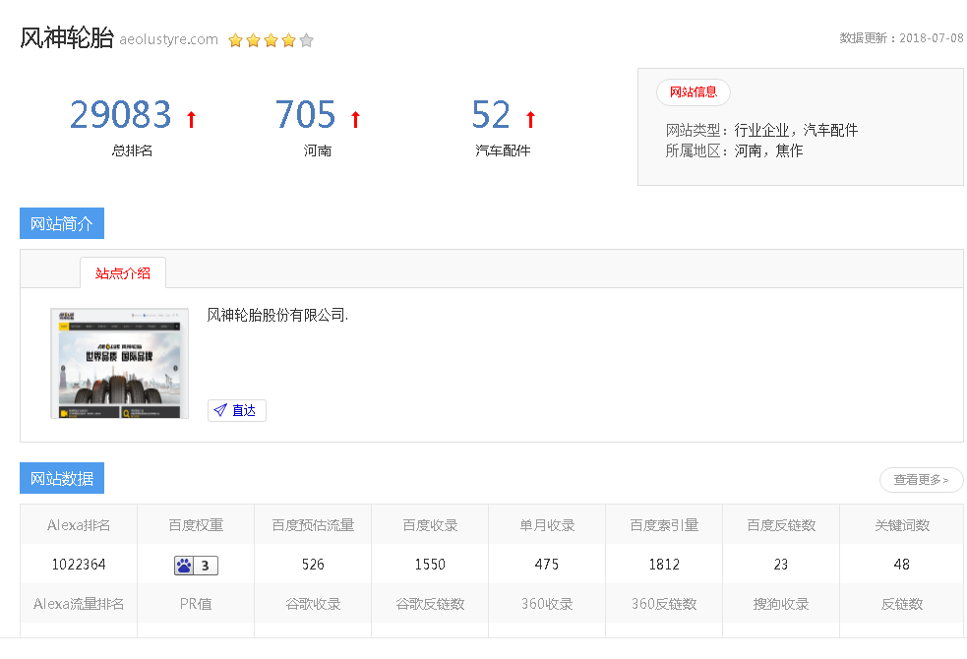The width and height of the screenshot is (967, 659).
Task: Click the 百度索引量 column header
Action: 664,525
